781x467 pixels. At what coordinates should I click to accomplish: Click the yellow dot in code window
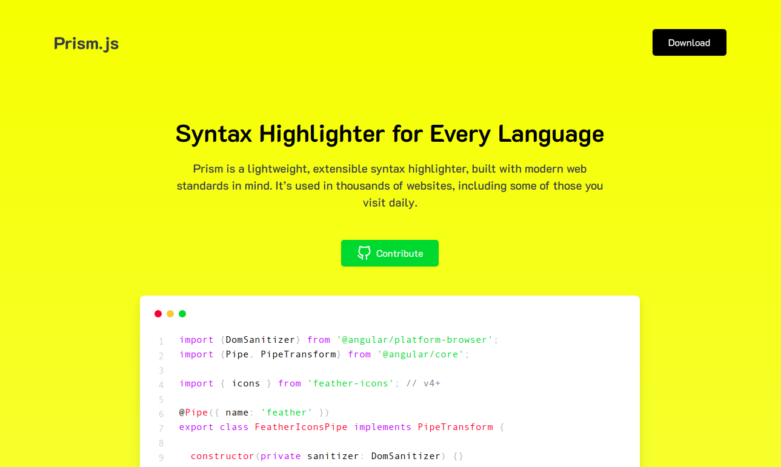(x=170, y=314)
